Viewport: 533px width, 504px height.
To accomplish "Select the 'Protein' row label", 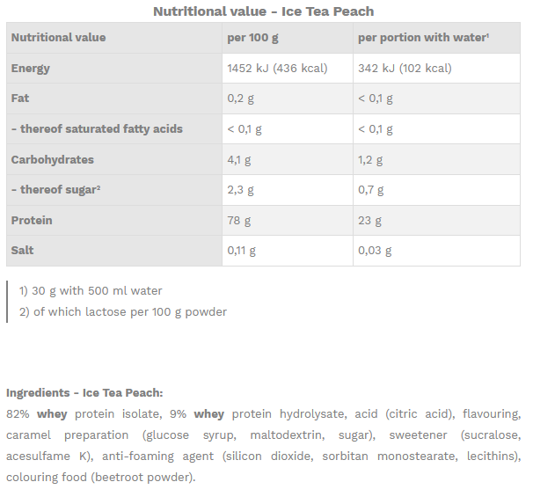I will [32, 221].
